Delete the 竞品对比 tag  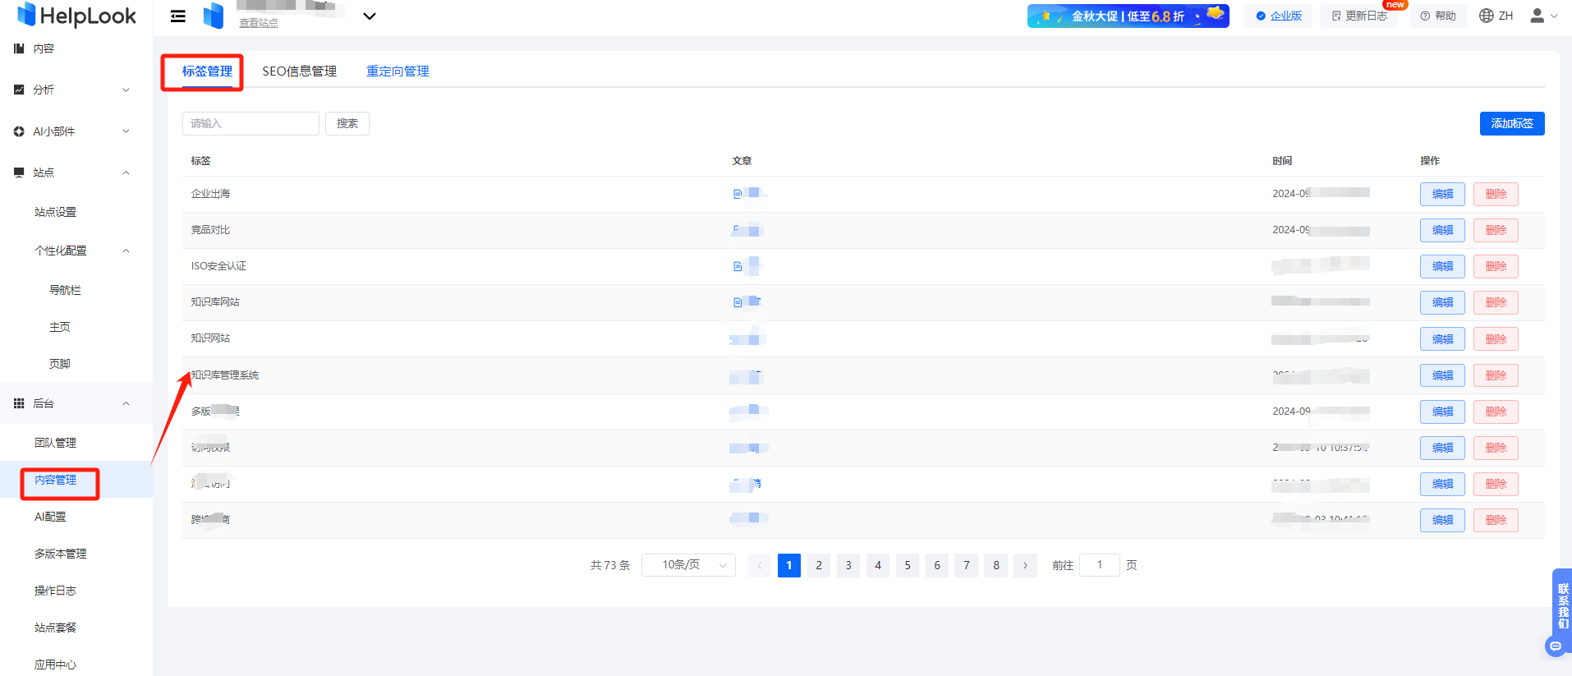point(1496,230)
